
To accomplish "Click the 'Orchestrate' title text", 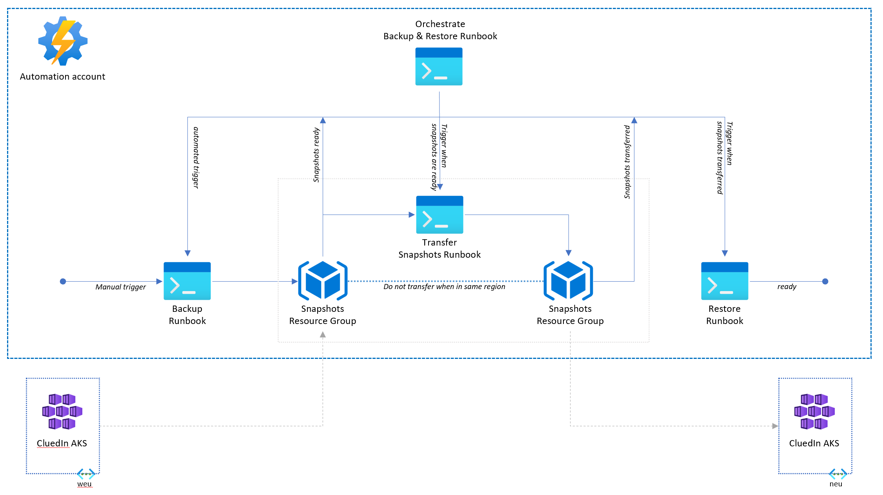I will 440,24.
